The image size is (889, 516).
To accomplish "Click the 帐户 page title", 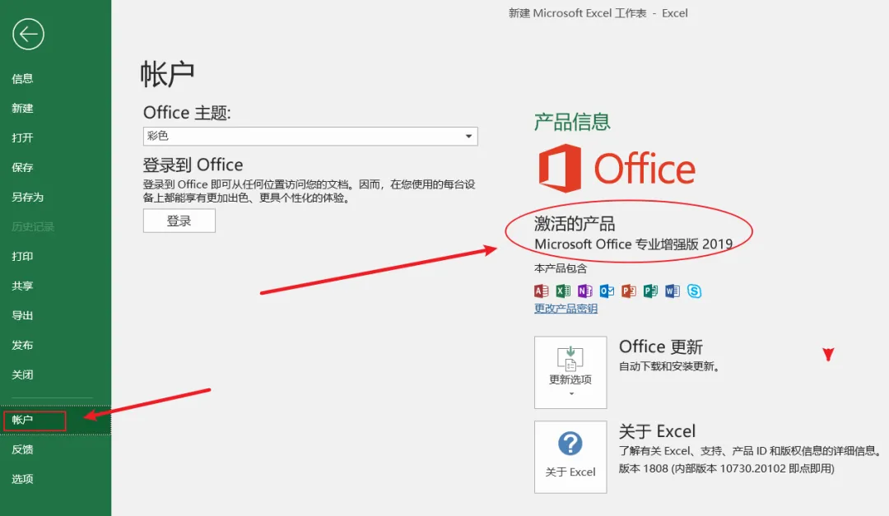I will (167, 74).
